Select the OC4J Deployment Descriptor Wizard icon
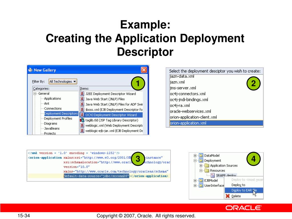 (82, 114)
